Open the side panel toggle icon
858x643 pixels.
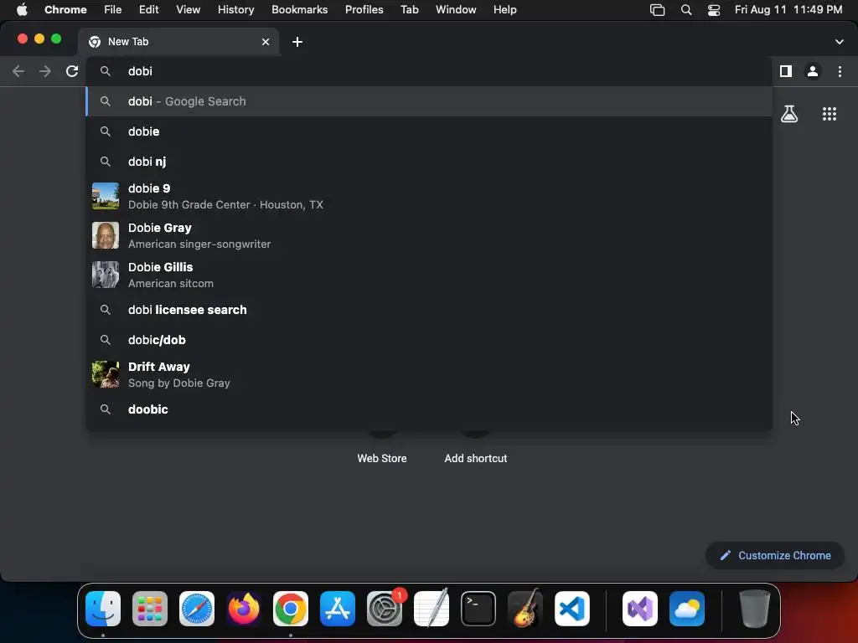[786, 71]
